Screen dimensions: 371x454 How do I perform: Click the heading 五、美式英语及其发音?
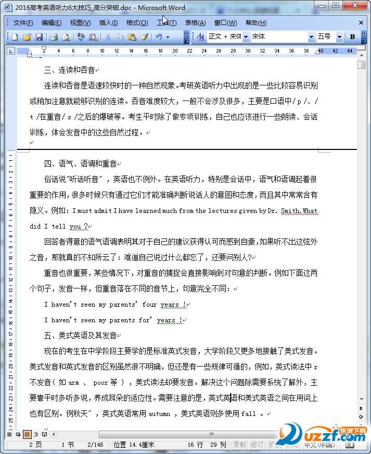click(81, 336)
